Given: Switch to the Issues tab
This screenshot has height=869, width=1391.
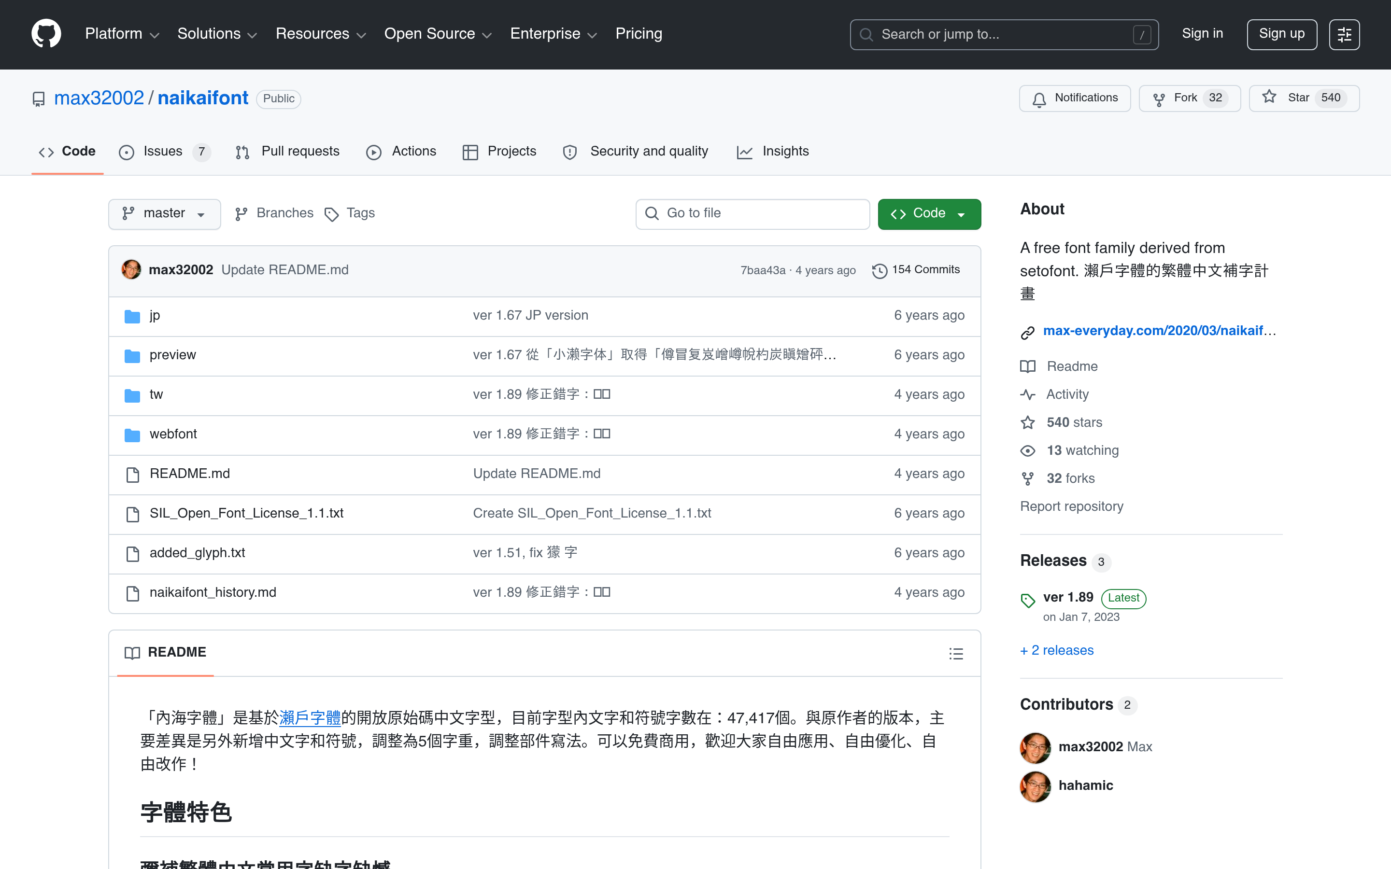Looking at the screenshot, I should (164, 152).
